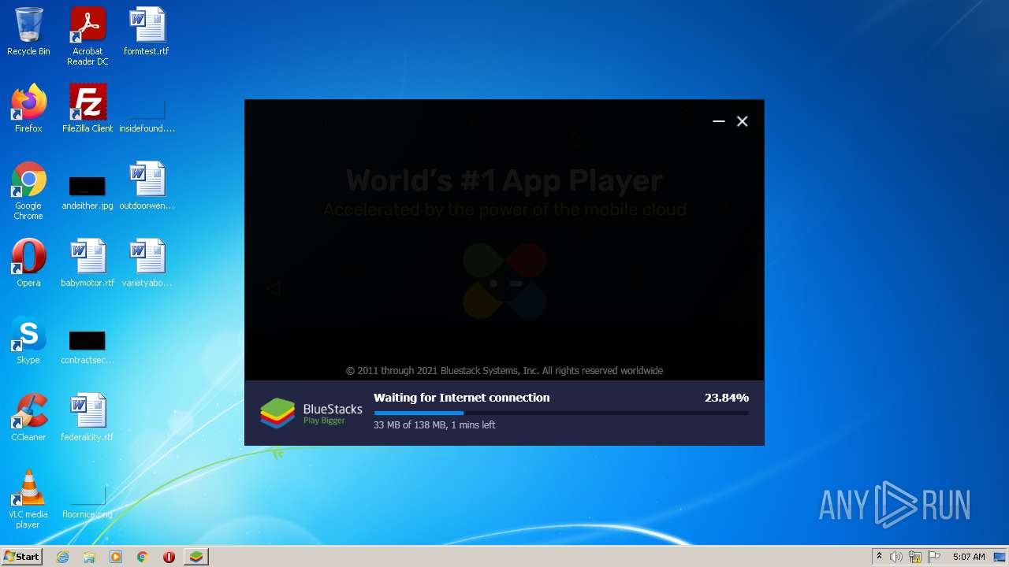This screenshot has height=567, width=1009.
Task: Open the Recycle Bin desktop icon
Action: [x=28, y=31]
